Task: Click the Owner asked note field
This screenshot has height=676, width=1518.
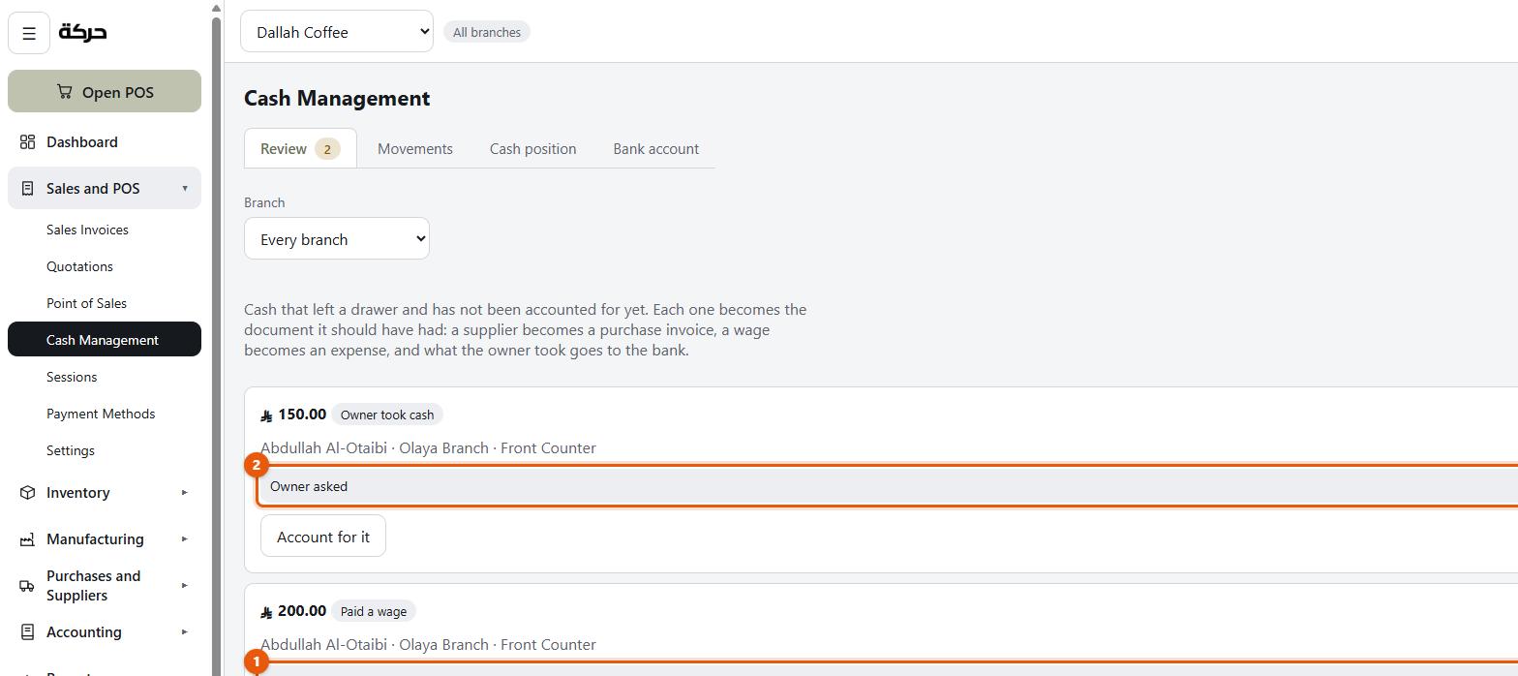Action: pos(888,486)
